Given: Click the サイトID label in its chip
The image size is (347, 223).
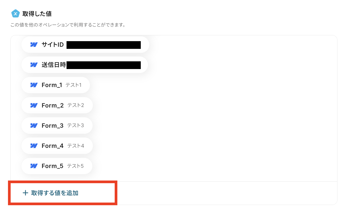Looking at the screenshot, I should click(53, 45).
